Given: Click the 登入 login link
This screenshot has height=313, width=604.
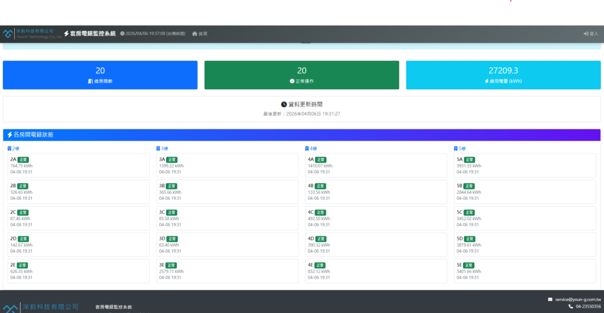Looking at the screenshot, I should pos(591,34).
